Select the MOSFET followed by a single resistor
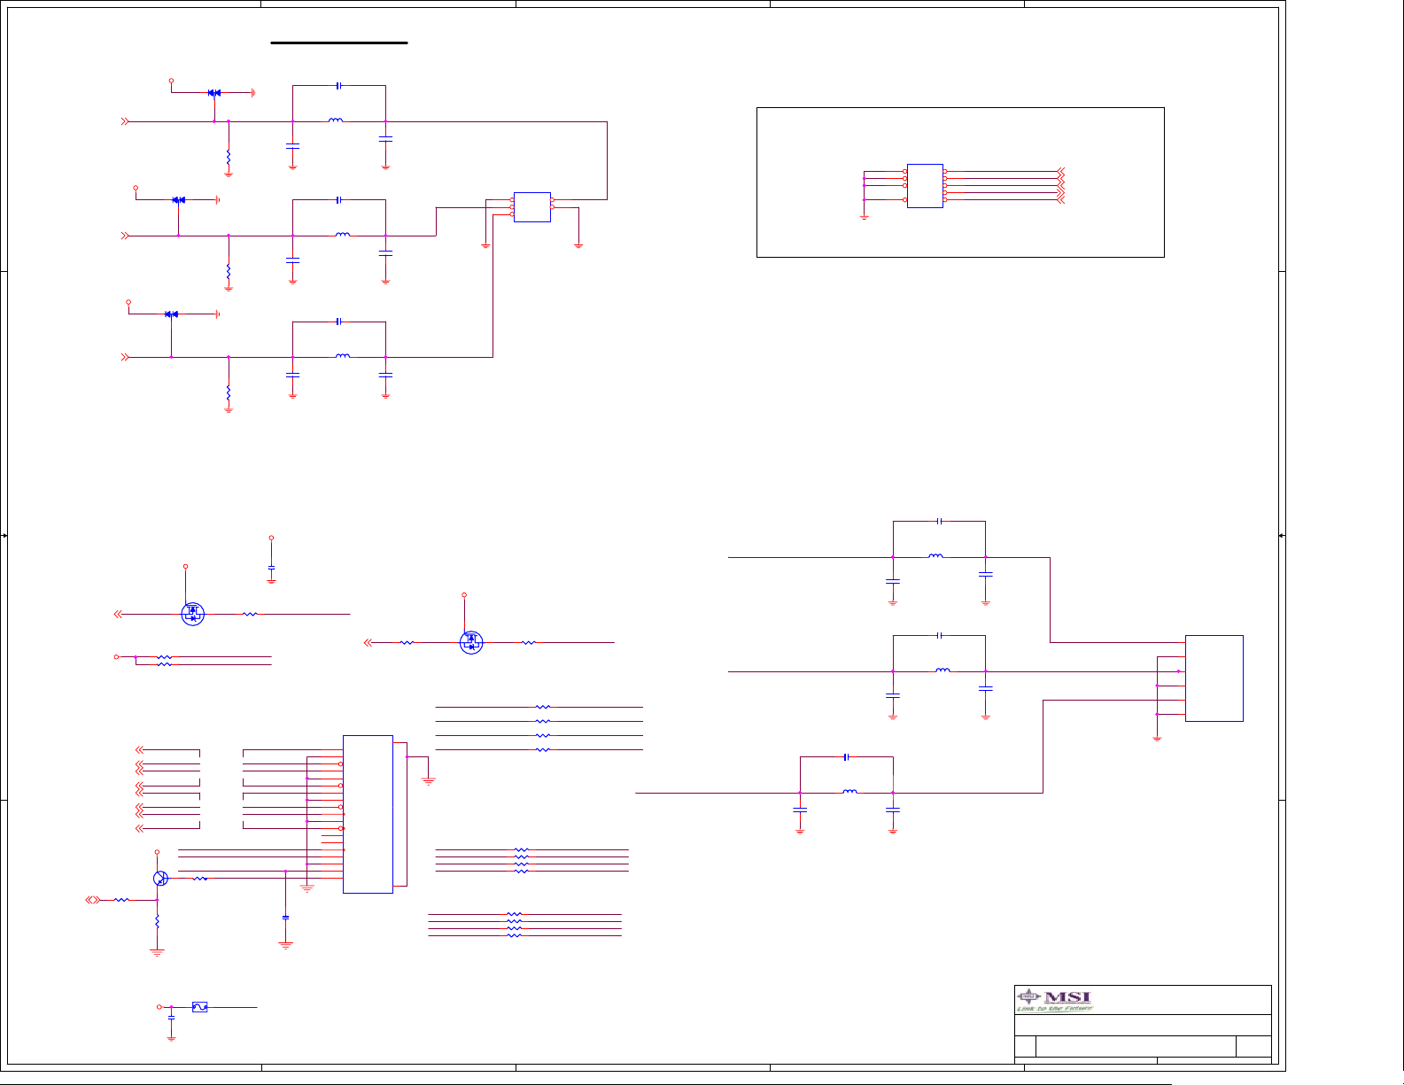 click(192, 614)
